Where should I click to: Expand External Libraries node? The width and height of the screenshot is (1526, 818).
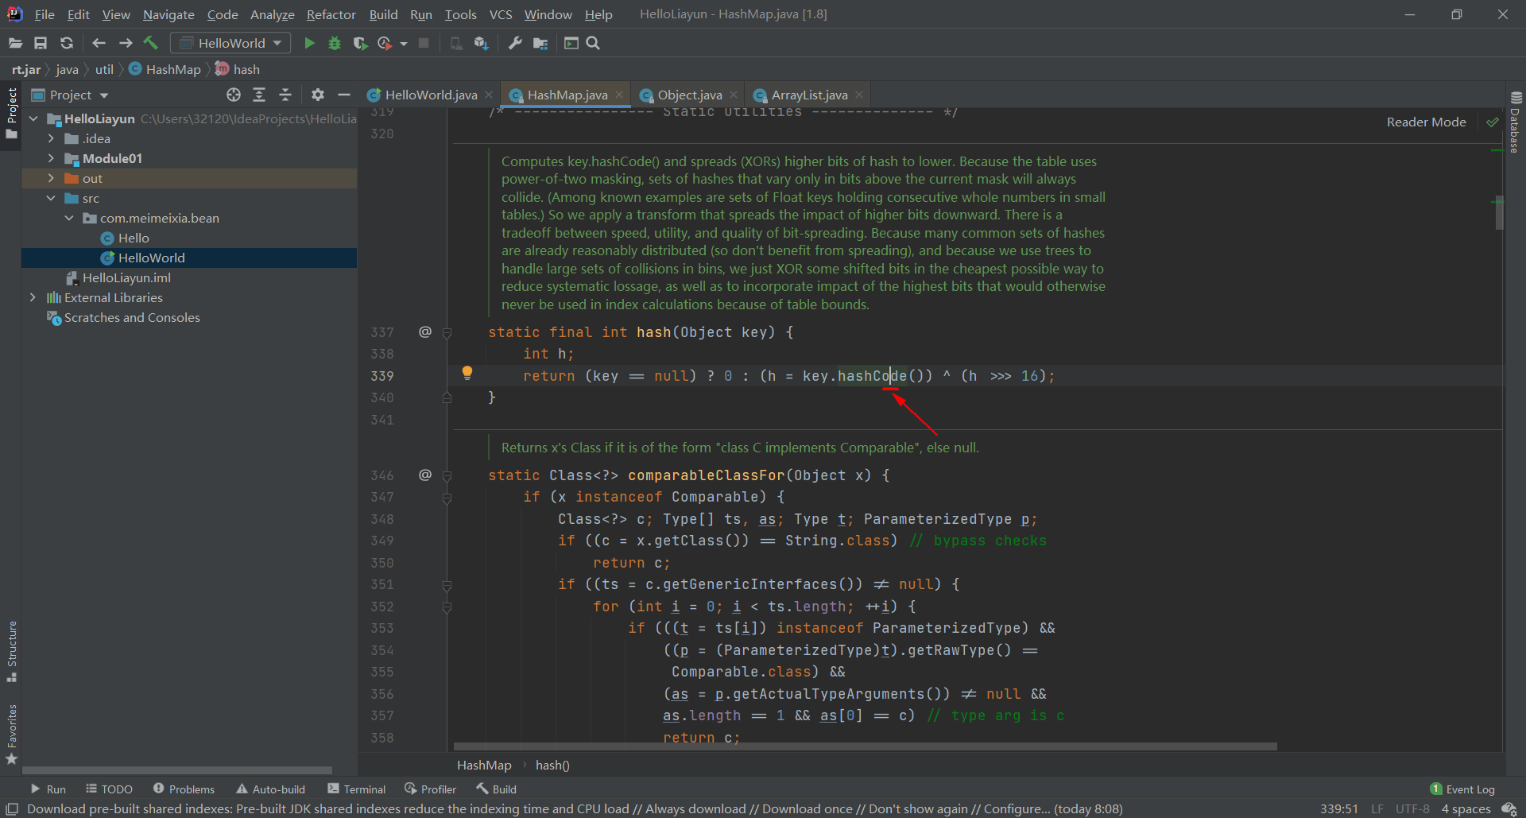[x=33, y=297]
